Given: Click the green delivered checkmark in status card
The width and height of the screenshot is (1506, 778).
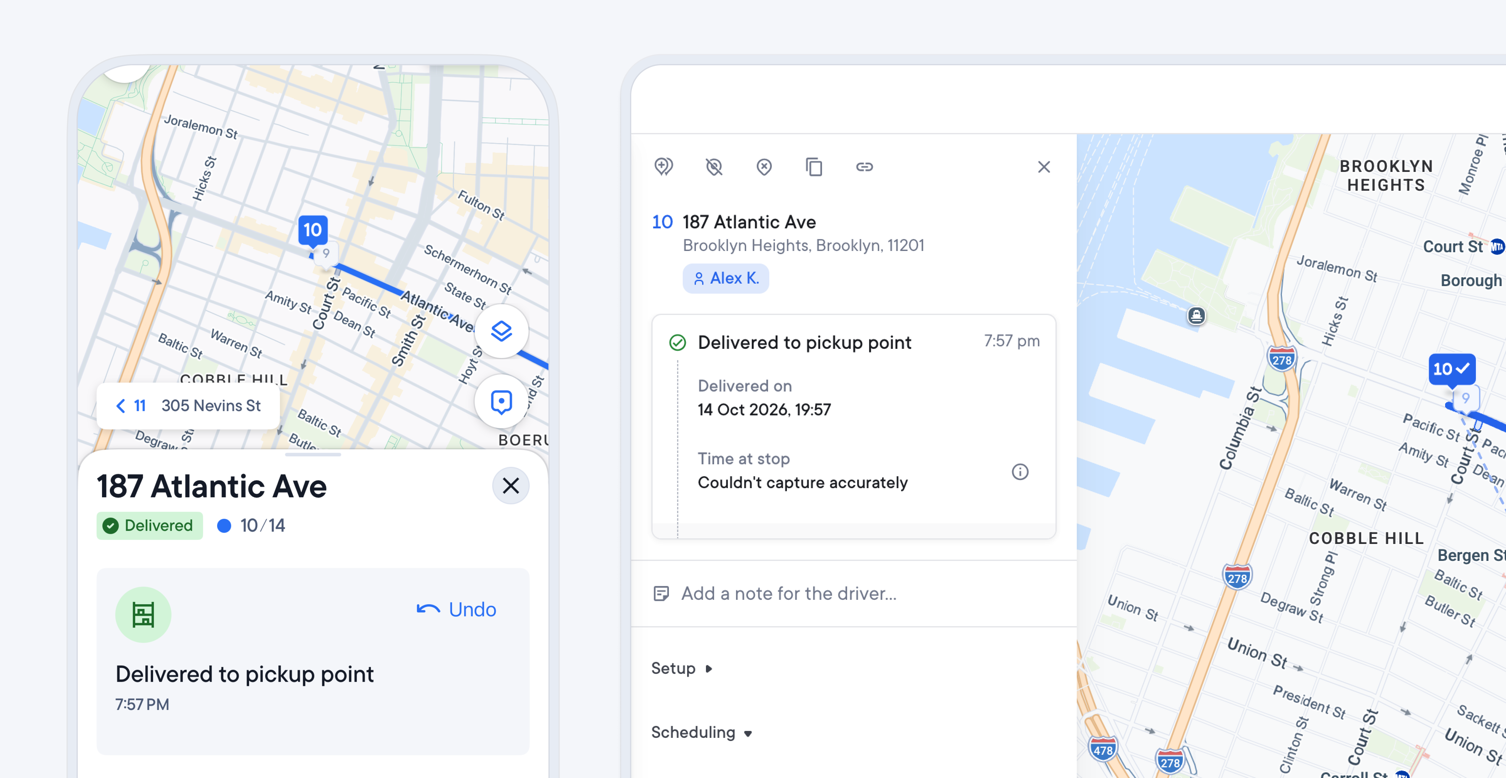Looking at the screenshot, I should [678, 343].
